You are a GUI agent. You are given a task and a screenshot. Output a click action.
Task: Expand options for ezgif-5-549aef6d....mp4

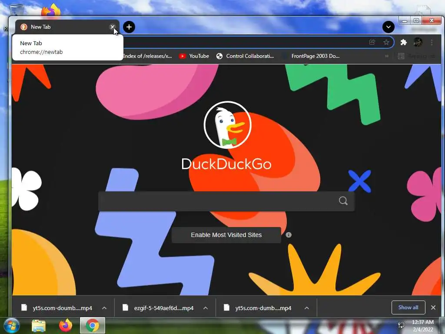point(206,308)
